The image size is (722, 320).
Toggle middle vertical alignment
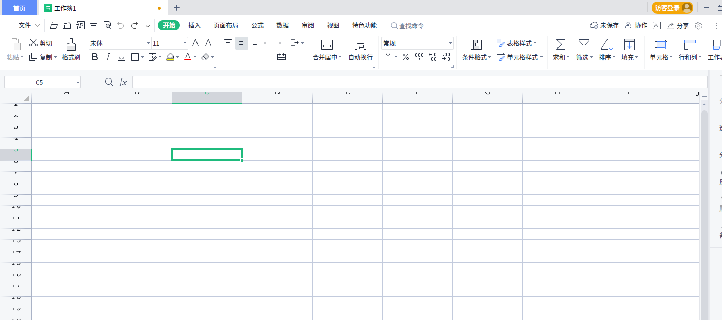[x=241, y=43]
